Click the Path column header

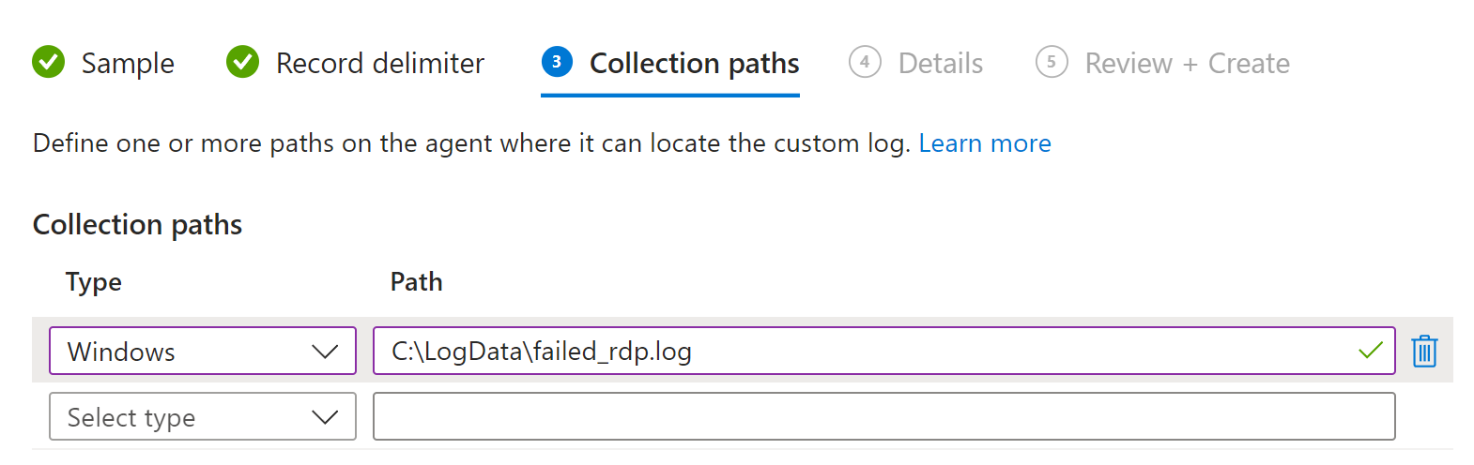[416, 281]
